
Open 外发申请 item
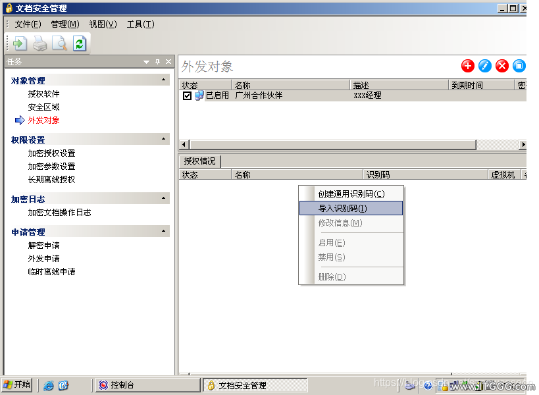click(x=43, y=258)
